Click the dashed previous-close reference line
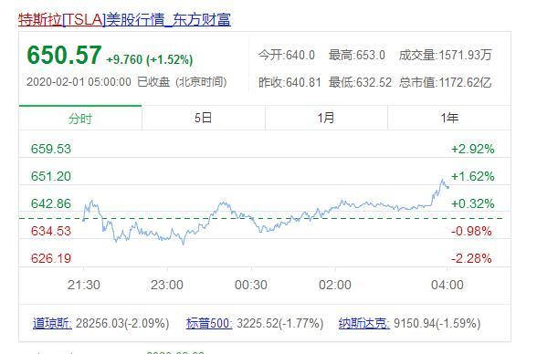This screenshot has width=537, height=354. point(261,218)
